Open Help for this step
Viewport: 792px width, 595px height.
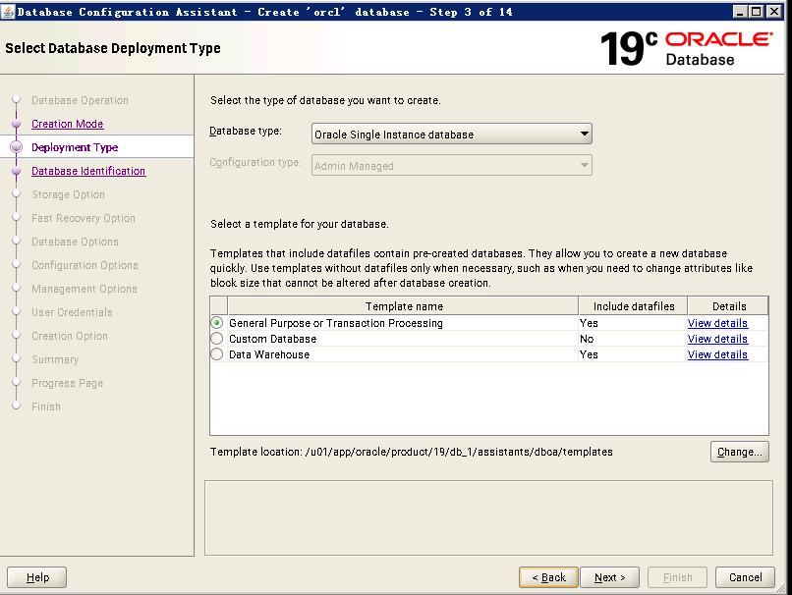[x=37, y=577]
